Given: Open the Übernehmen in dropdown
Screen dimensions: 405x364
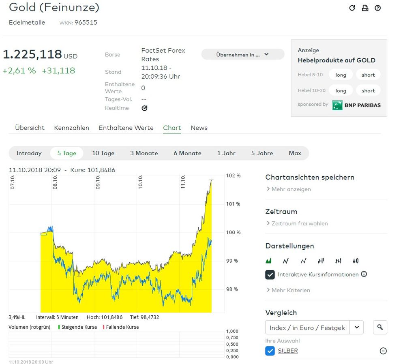Looking at the screenshot, I should coord(242,54).
